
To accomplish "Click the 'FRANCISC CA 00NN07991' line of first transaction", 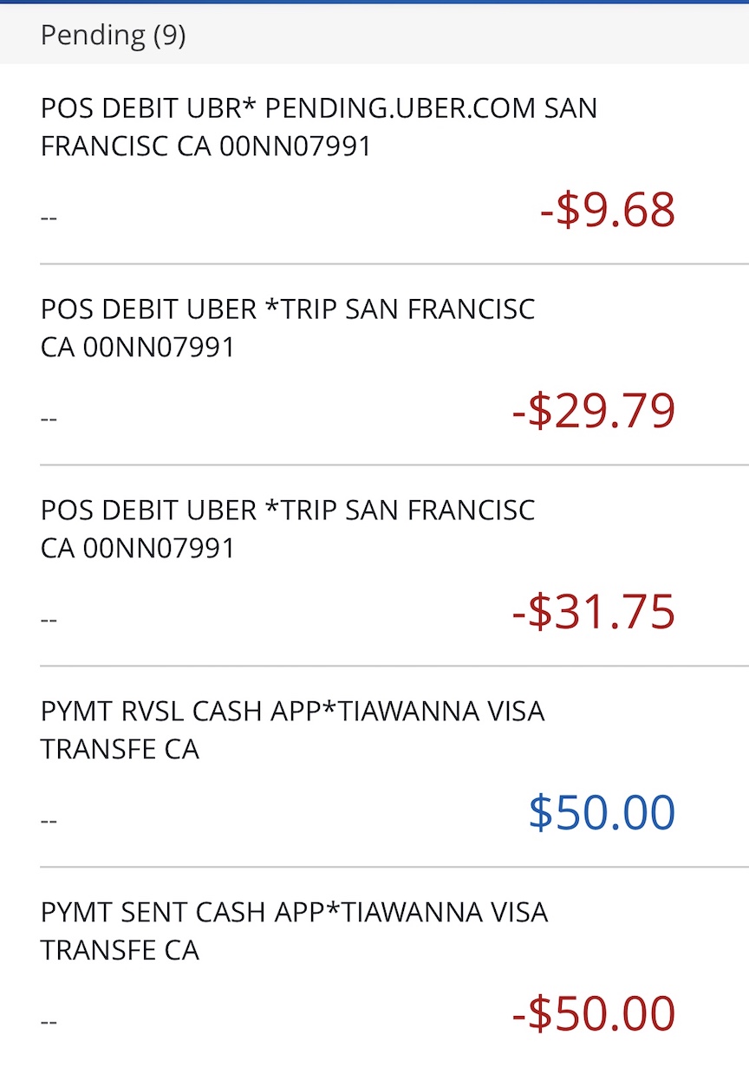I will coord(205,146).
